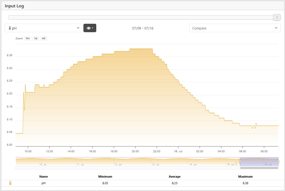Jump to 12. Jul in the navigator
285x191 pixels.
coord(118,165)
